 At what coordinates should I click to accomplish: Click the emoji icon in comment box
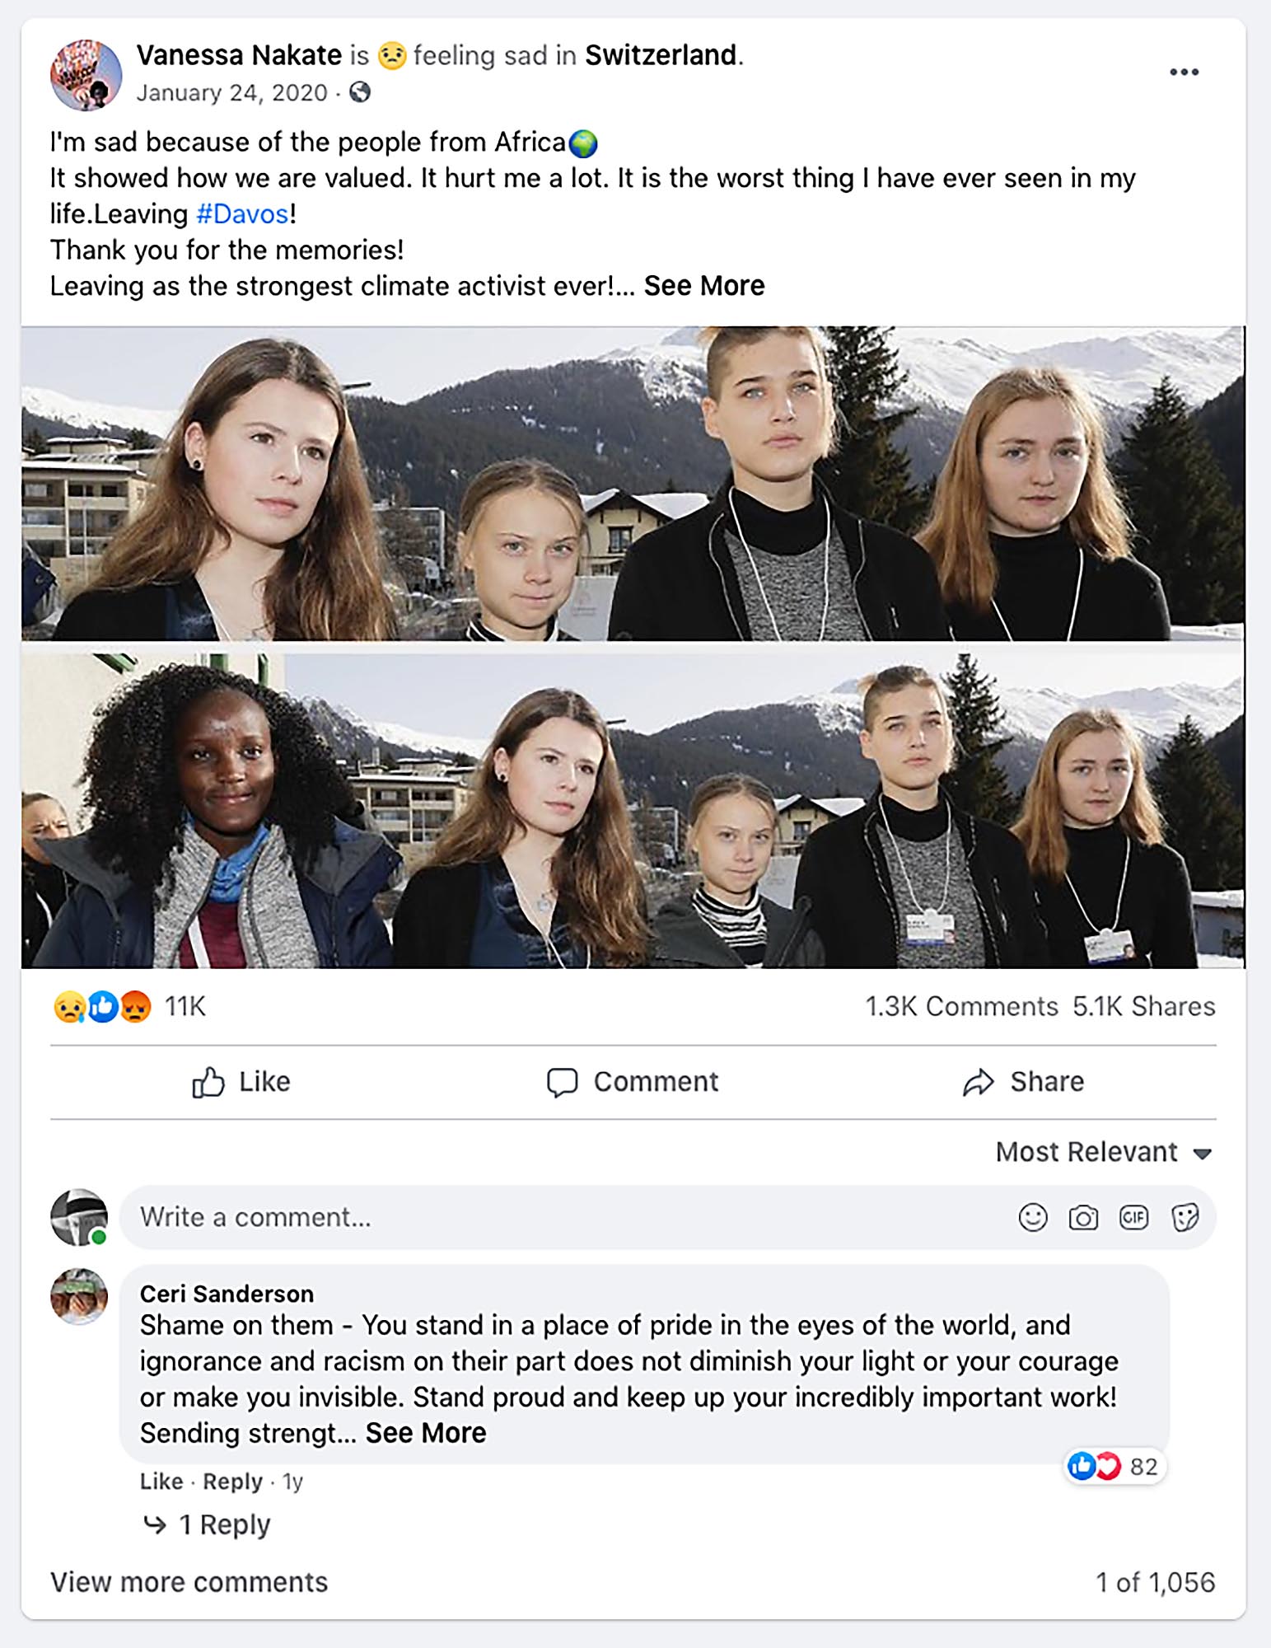pyautogui.click(x=1032, y=1217)
